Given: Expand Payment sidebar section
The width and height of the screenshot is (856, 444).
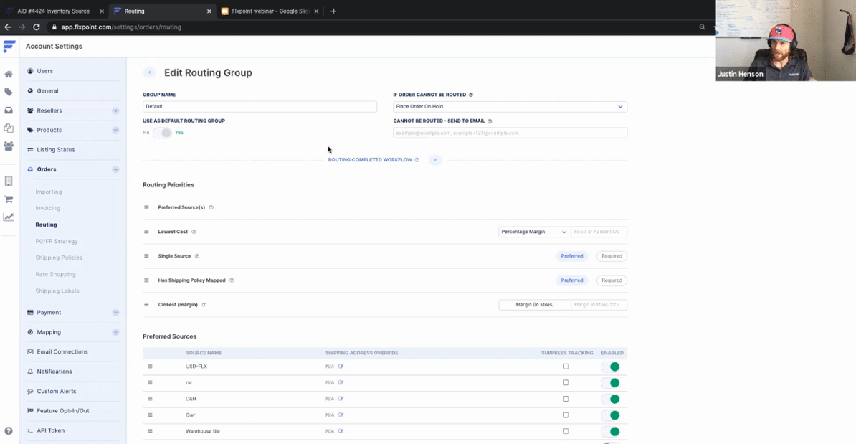Looking at the screenshot, I should click(115, 313).
